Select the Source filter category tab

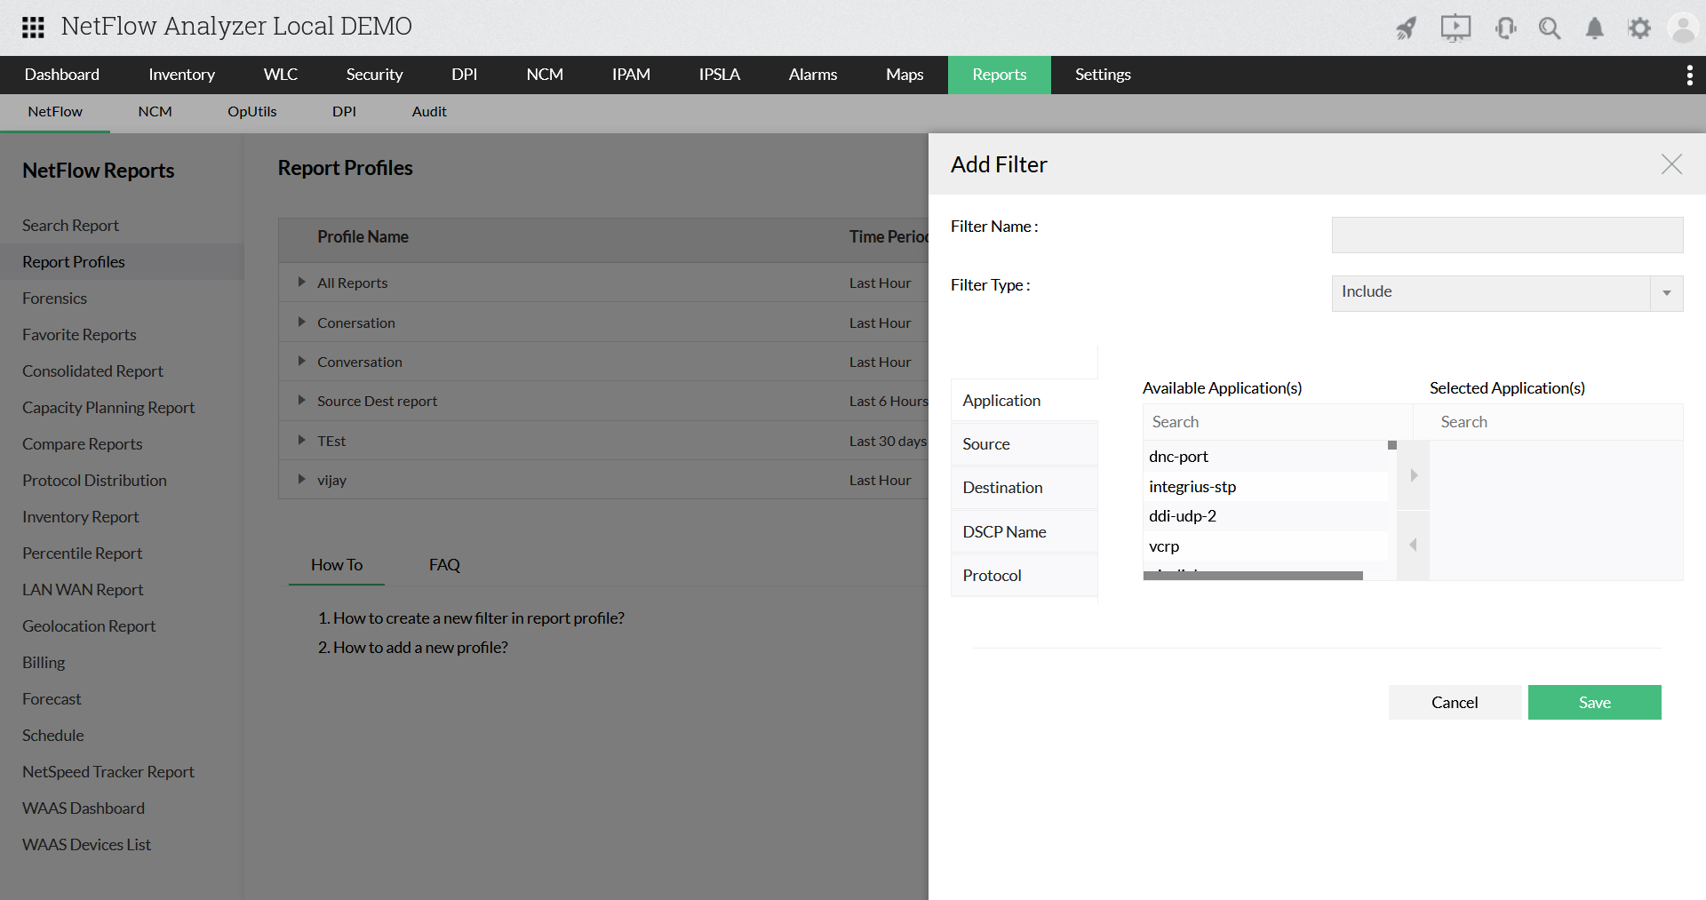point(1024,444)
